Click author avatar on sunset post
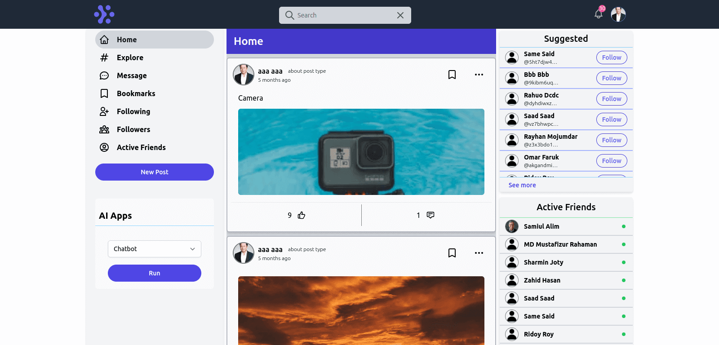The height and width of the screenshot is (345, 719). point(244,253)
